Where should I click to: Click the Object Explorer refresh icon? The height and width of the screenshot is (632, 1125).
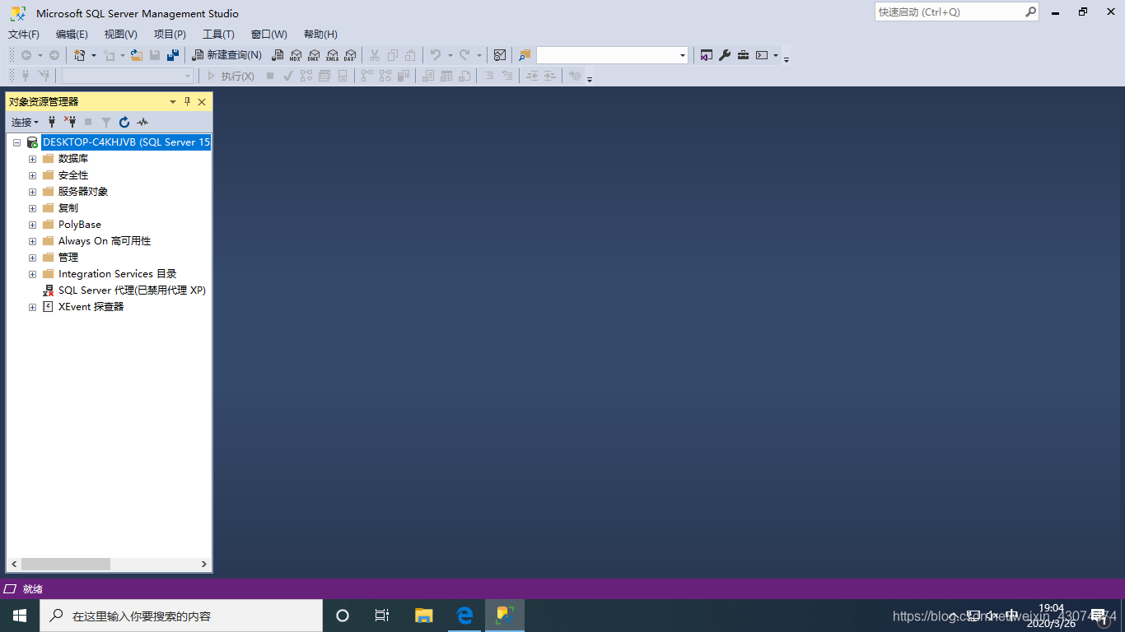tap(124, 122)
